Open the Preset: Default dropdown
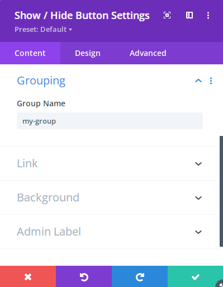223x287 pixels. pos(44,30)
